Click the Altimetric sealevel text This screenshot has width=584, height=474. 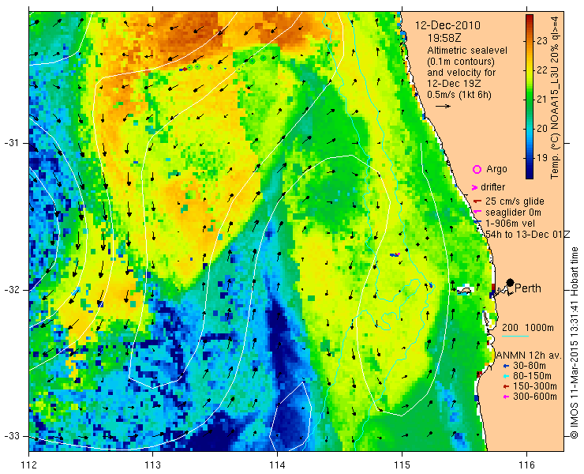tap(467, 51)
